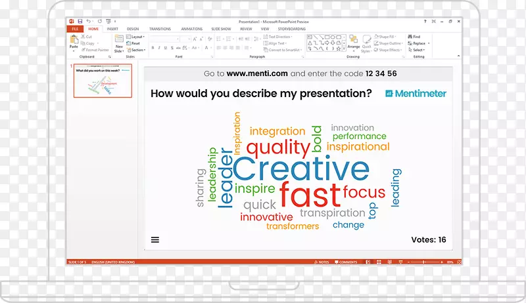The height and width of the screenshot is (303, 526).
Task: Clear all formatting
Action: [209, 39]
